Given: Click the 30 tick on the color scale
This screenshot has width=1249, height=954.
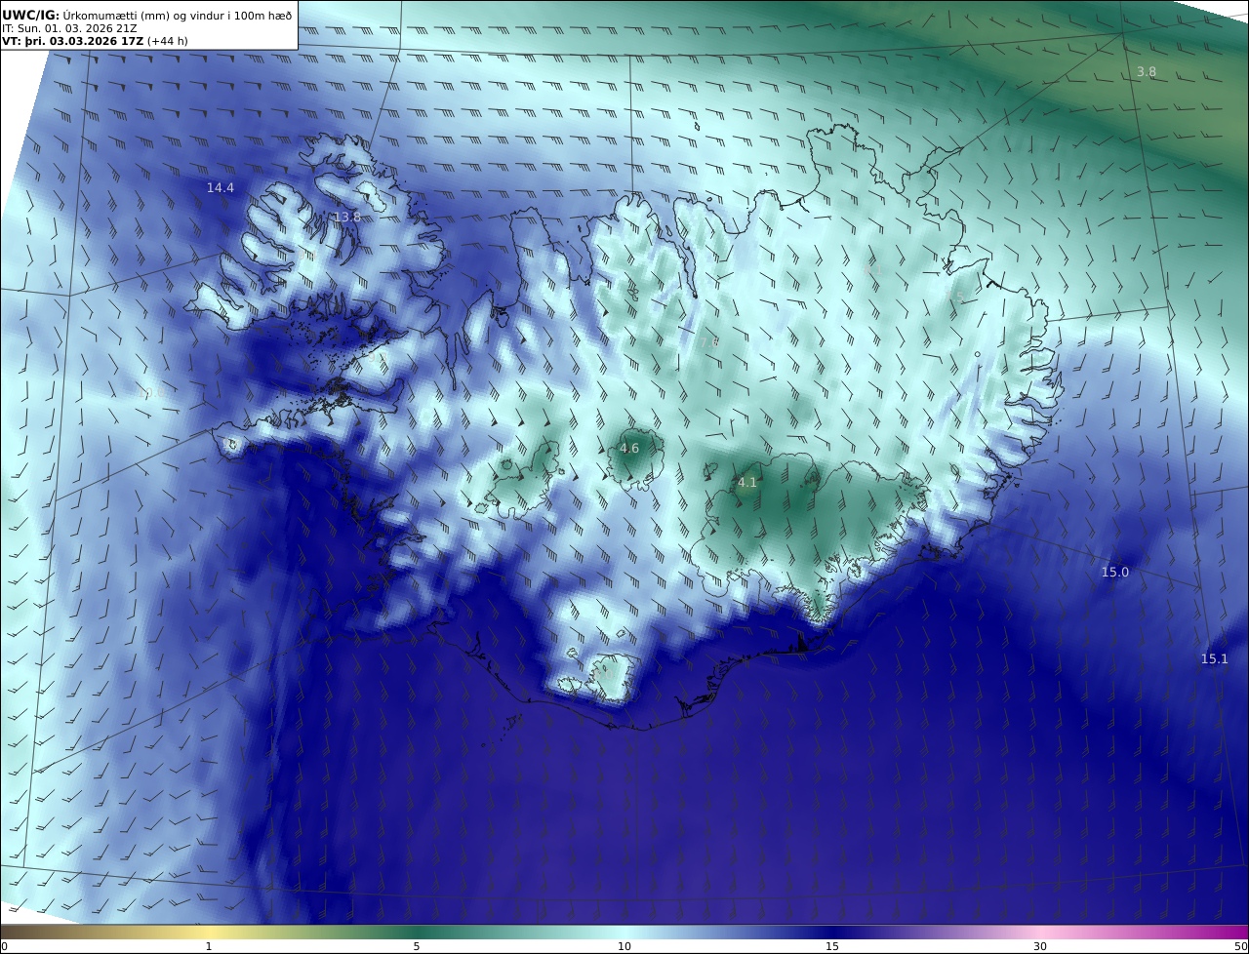Looking at the screenshot, I should tap(1040, 946).
